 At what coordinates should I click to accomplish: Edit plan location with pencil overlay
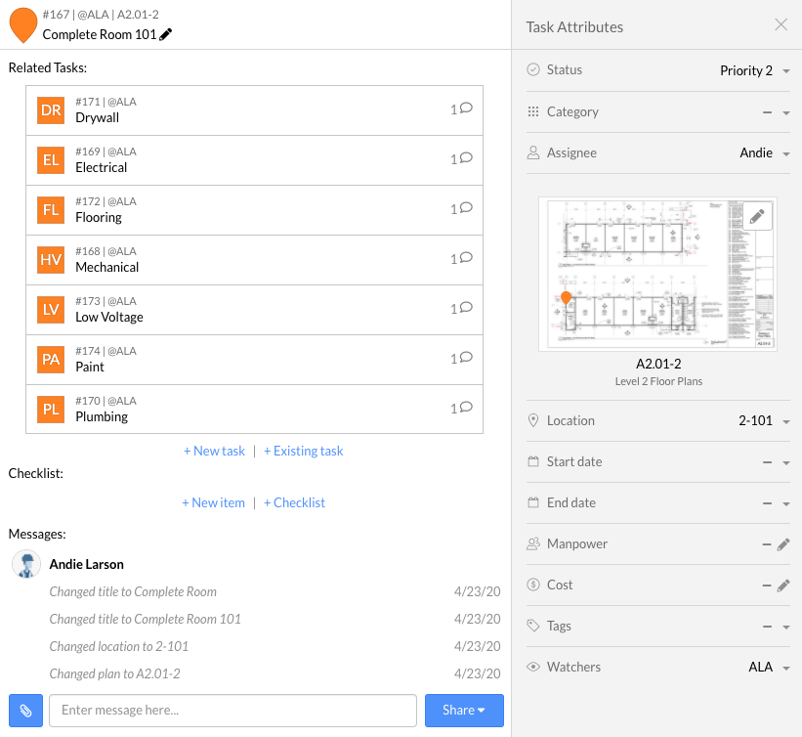757,216
